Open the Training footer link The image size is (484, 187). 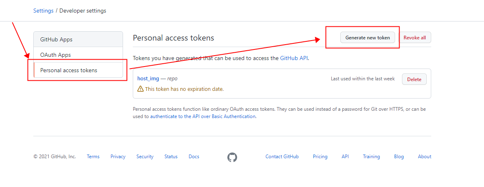coord(372,157)
